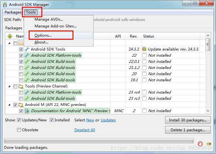Screen dimensions: 216x154
Task: Click wrench icon of Build-tools 22.0.1 row
Action: [x=27, y=62]
